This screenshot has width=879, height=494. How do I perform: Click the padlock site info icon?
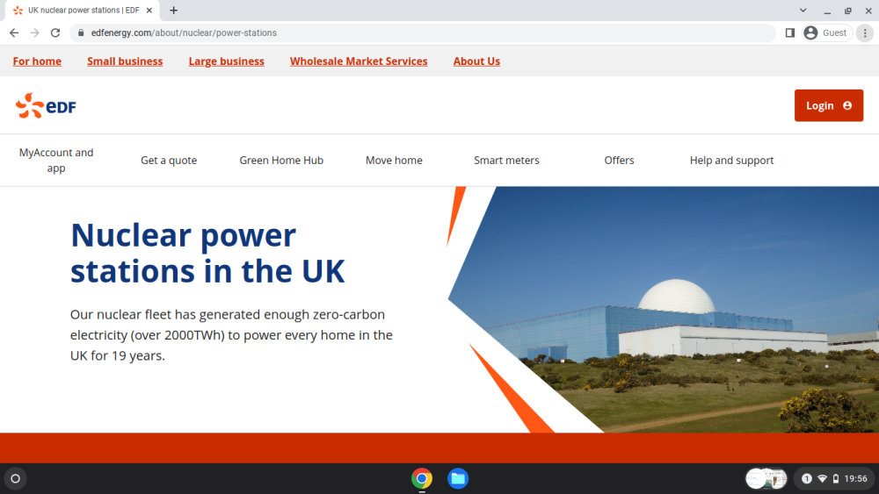[81, 33]
